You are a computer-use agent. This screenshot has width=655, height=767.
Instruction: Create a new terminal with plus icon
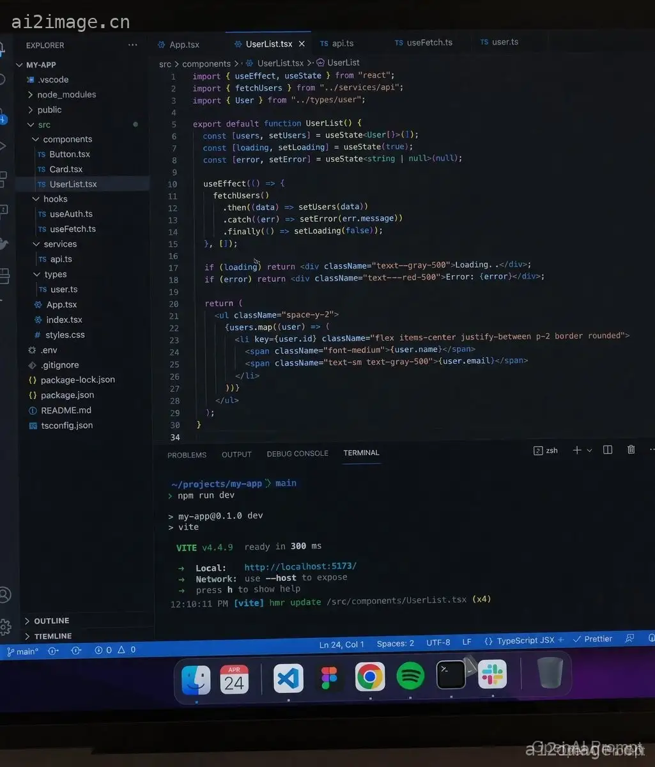(x=577, y=450)
